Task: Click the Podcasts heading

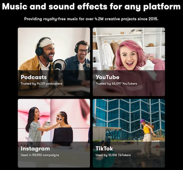Action: pyautogui.click(x=34, y=77)
